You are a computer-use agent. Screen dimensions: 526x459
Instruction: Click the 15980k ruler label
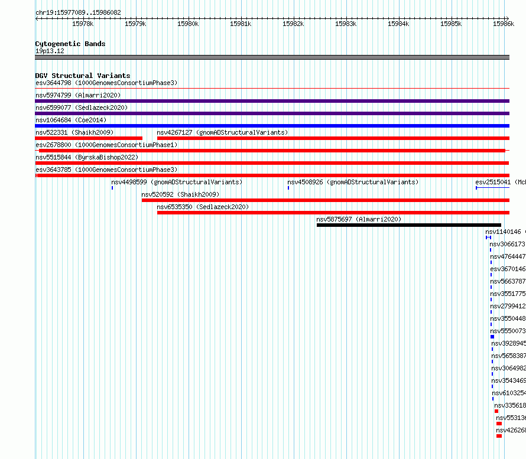[x=188, y=24]
